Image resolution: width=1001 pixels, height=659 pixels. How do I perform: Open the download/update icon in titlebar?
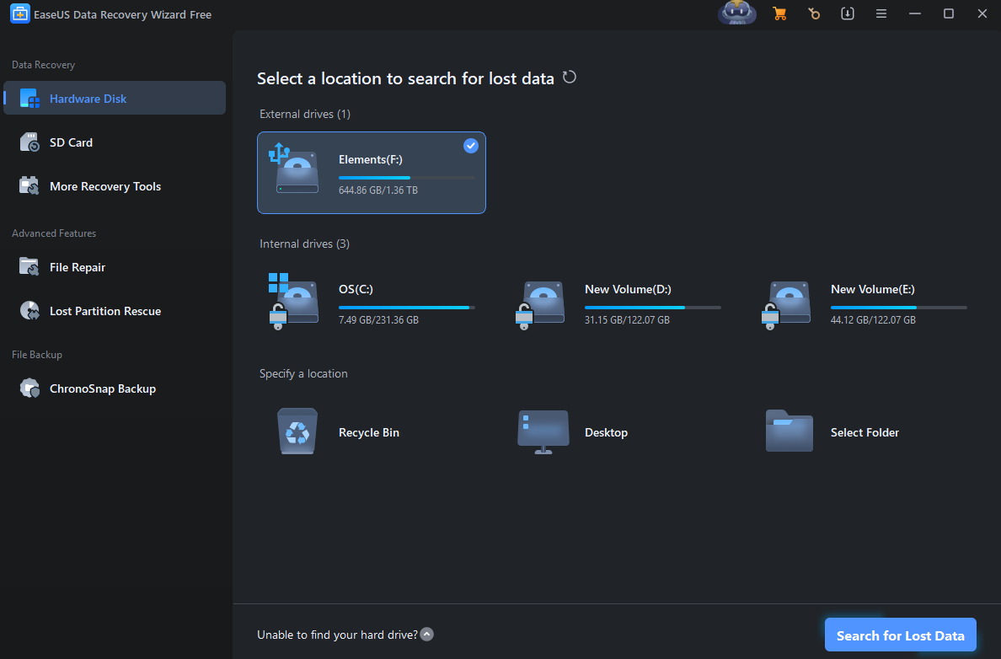[x=847, y=13]
